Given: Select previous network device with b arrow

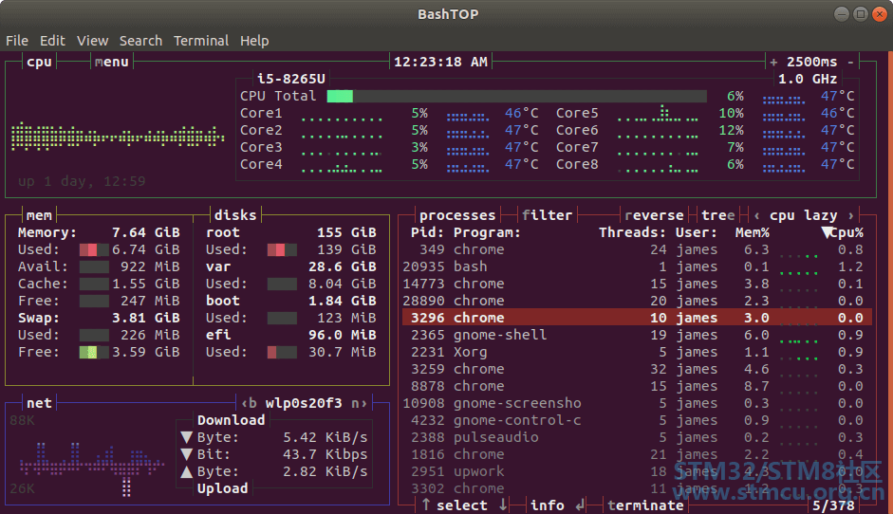Looking at the screenshot, I should coord(249,403).
